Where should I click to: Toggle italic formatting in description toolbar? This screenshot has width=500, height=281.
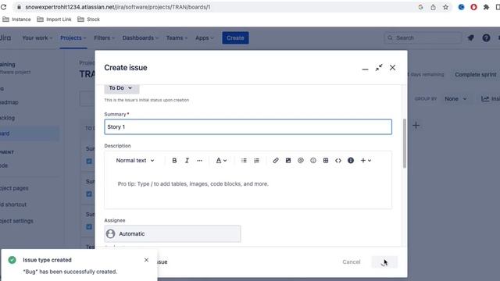coord(187,161)
